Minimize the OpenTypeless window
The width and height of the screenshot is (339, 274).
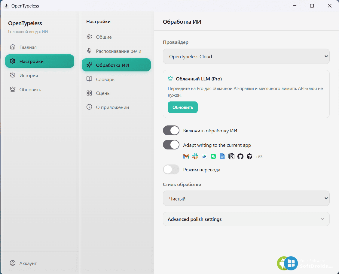point(294,6)
